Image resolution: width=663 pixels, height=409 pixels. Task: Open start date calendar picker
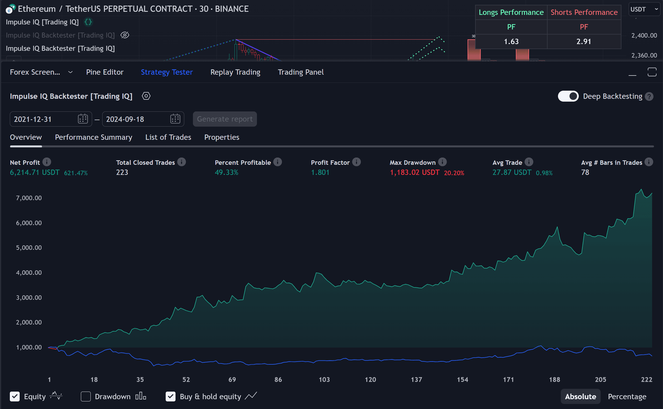point(83,119)
